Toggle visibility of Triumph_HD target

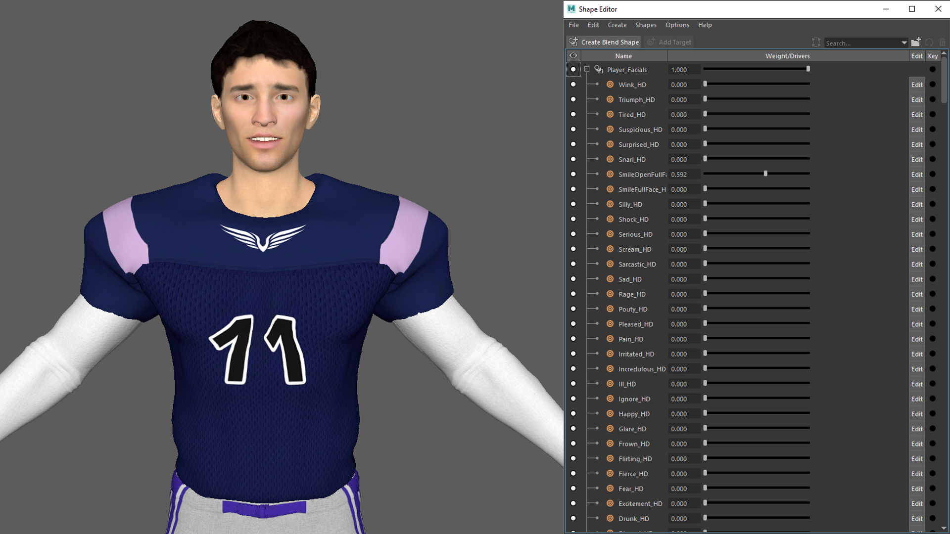[573, 99]
